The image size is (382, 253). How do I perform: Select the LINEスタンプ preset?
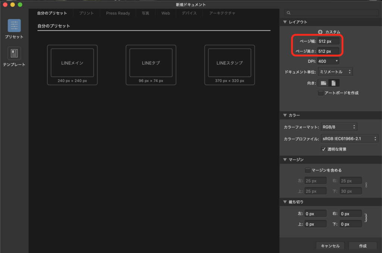[x=230, y=65]
